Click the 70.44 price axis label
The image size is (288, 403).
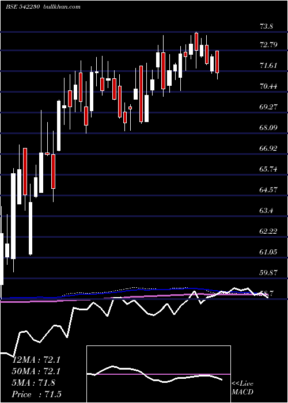tap(268, 86)
